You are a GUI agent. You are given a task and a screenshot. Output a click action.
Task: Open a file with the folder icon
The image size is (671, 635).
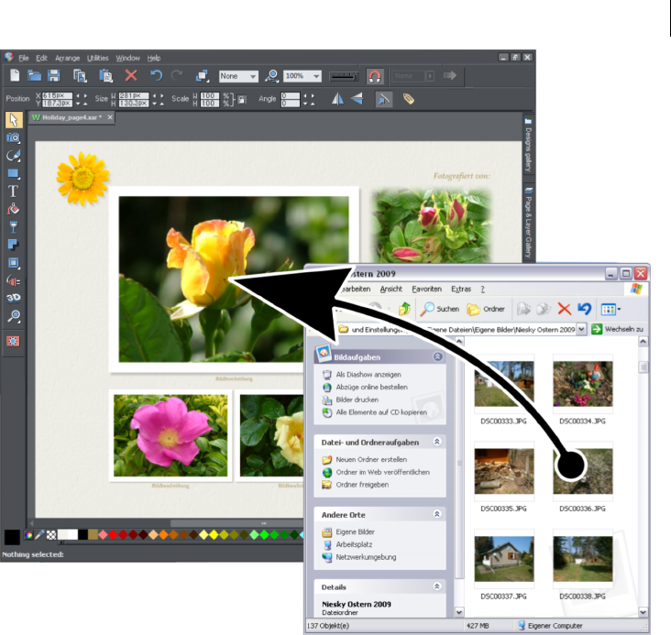(34, 76)
